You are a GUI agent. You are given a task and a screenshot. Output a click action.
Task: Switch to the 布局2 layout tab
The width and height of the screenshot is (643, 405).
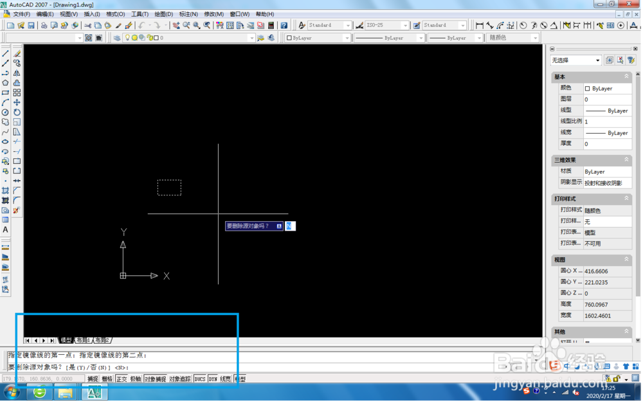pyautogui.click(x=102, y=341)
